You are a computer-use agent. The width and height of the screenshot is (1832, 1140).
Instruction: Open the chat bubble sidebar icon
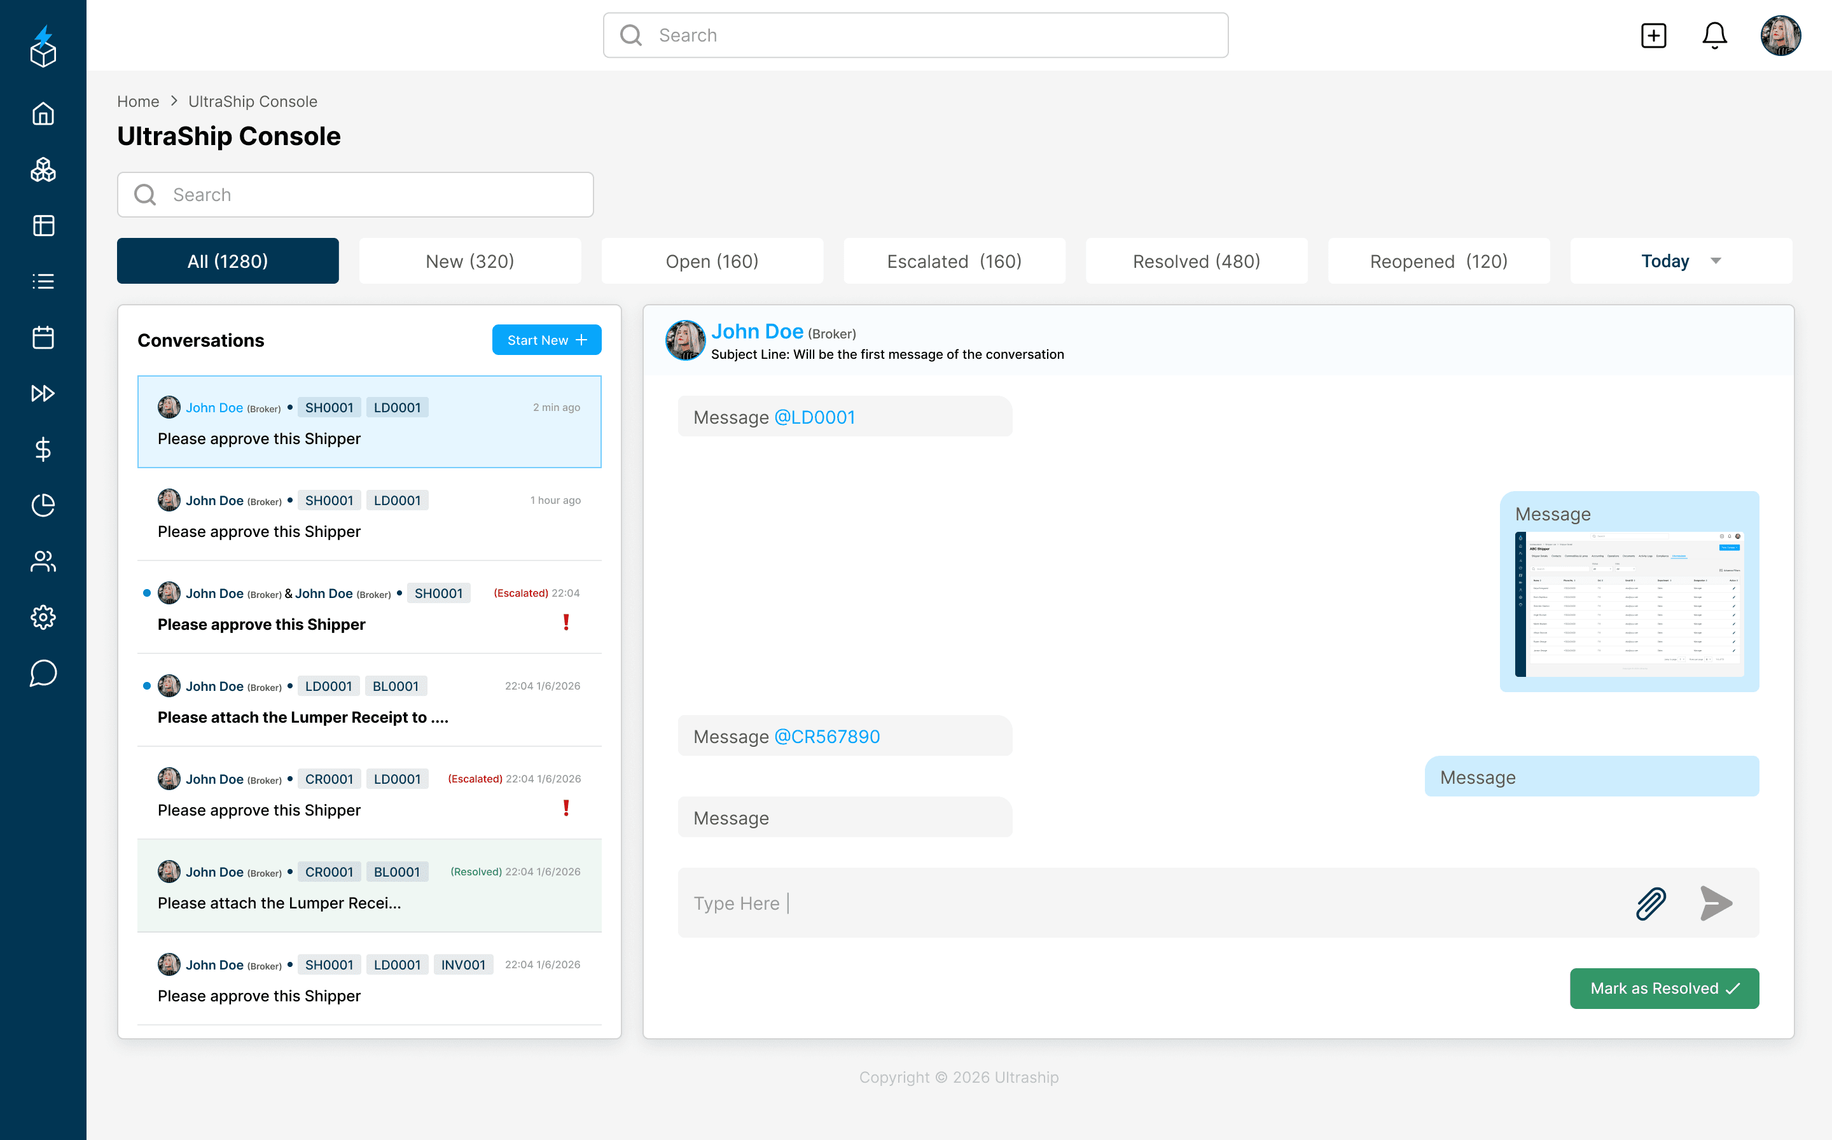(x=43, y=672)
